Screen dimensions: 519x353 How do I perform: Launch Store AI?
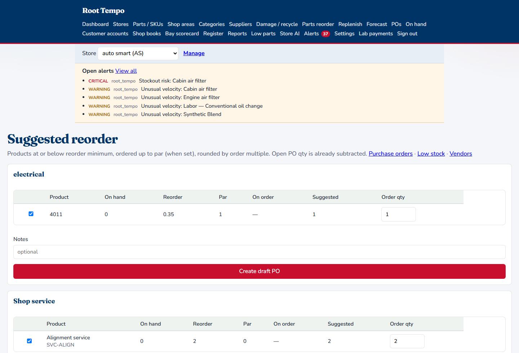pyautogui.click(x=290, y=33)
